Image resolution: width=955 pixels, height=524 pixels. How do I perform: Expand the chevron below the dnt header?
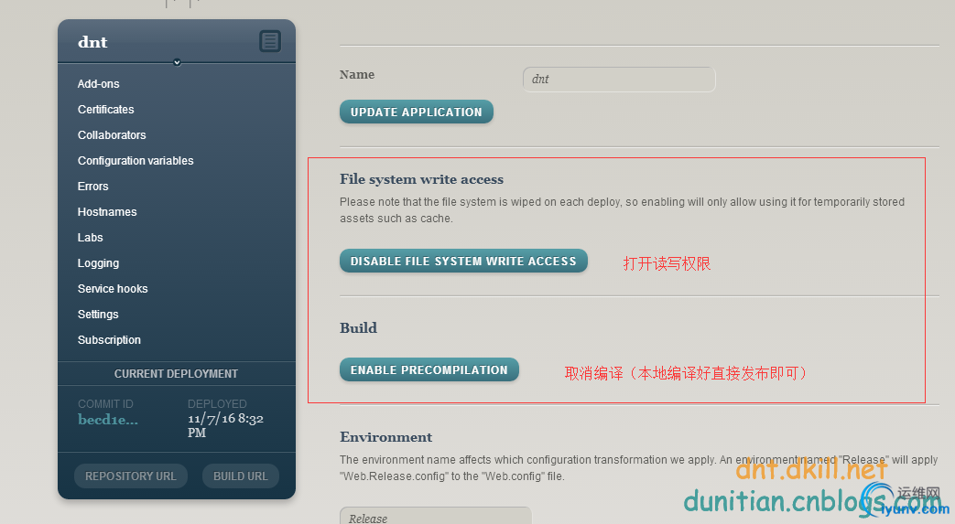click(x=177, y=62)
